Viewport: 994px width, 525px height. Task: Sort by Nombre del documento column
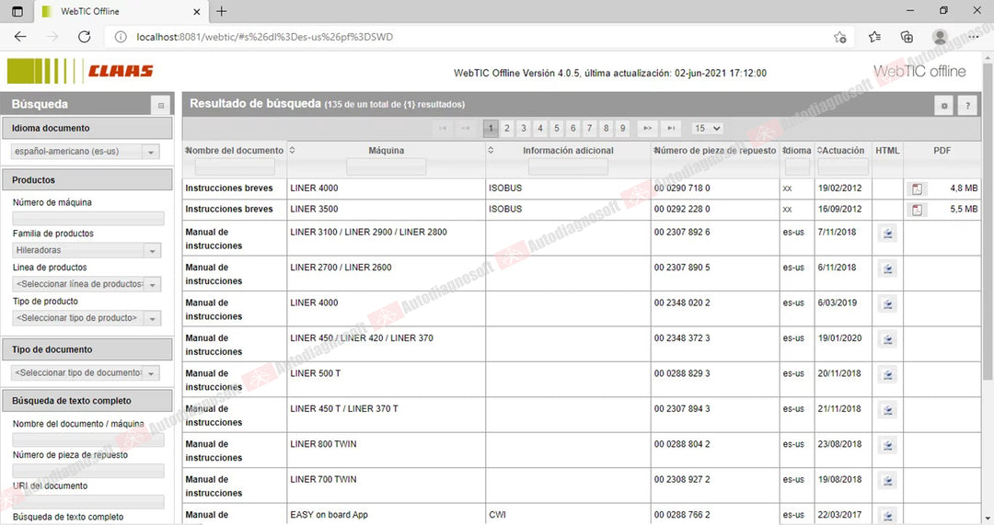click(x=235, y=151)
